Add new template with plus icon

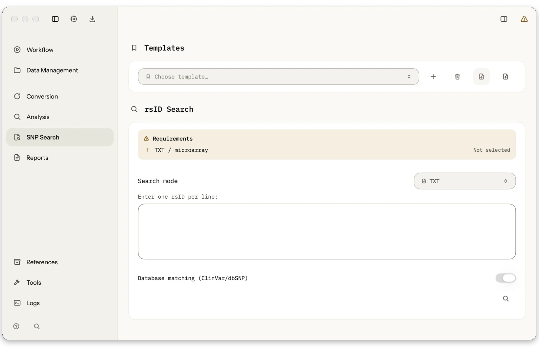pyautogui.click(x=433, y=77)
